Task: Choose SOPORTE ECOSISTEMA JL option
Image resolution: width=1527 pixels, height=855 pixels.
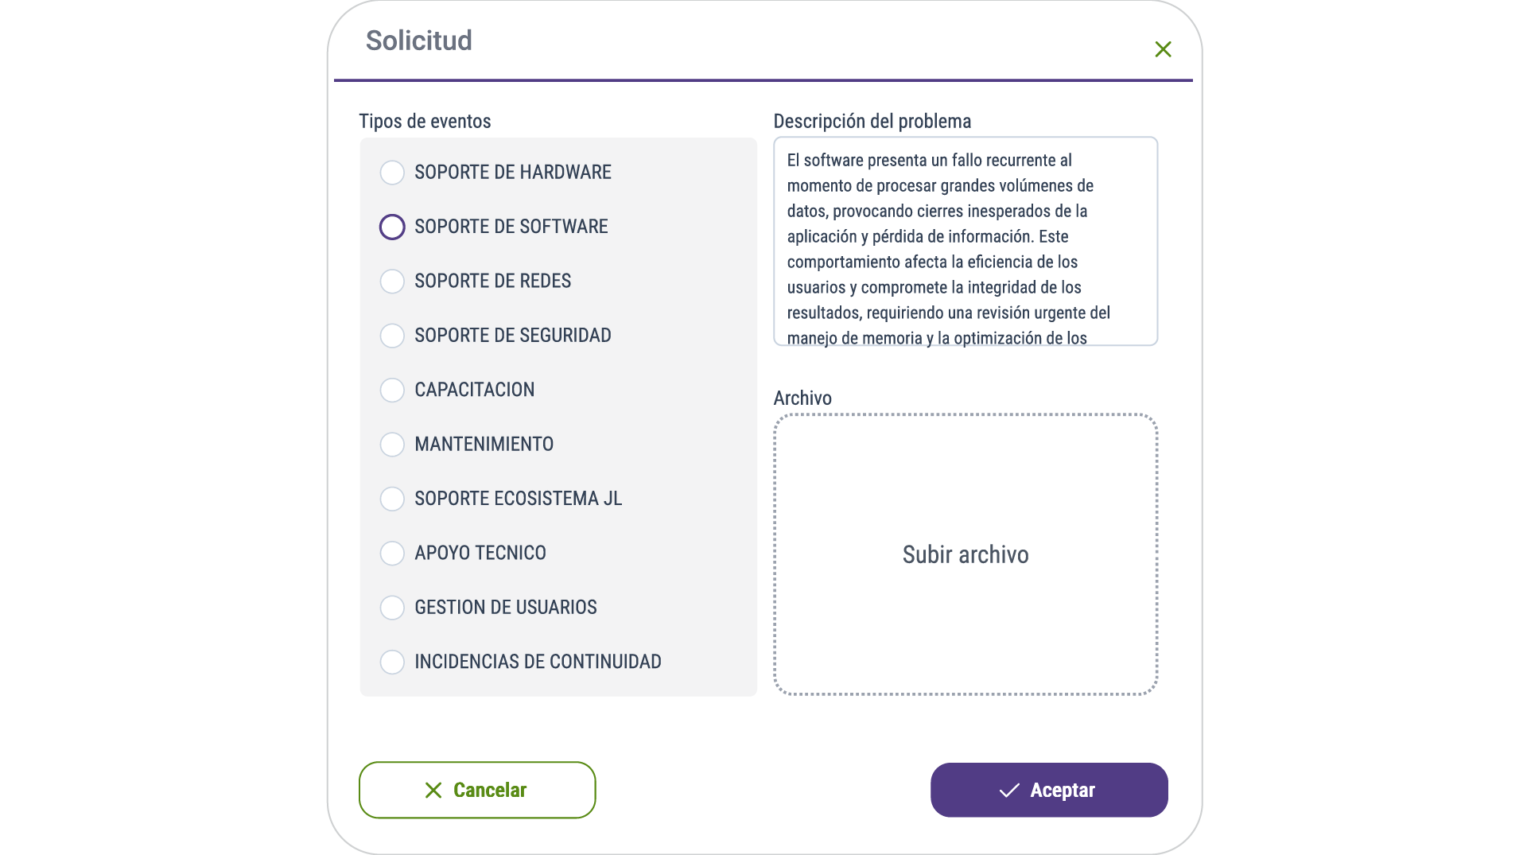Action: (x=392, y=499)
